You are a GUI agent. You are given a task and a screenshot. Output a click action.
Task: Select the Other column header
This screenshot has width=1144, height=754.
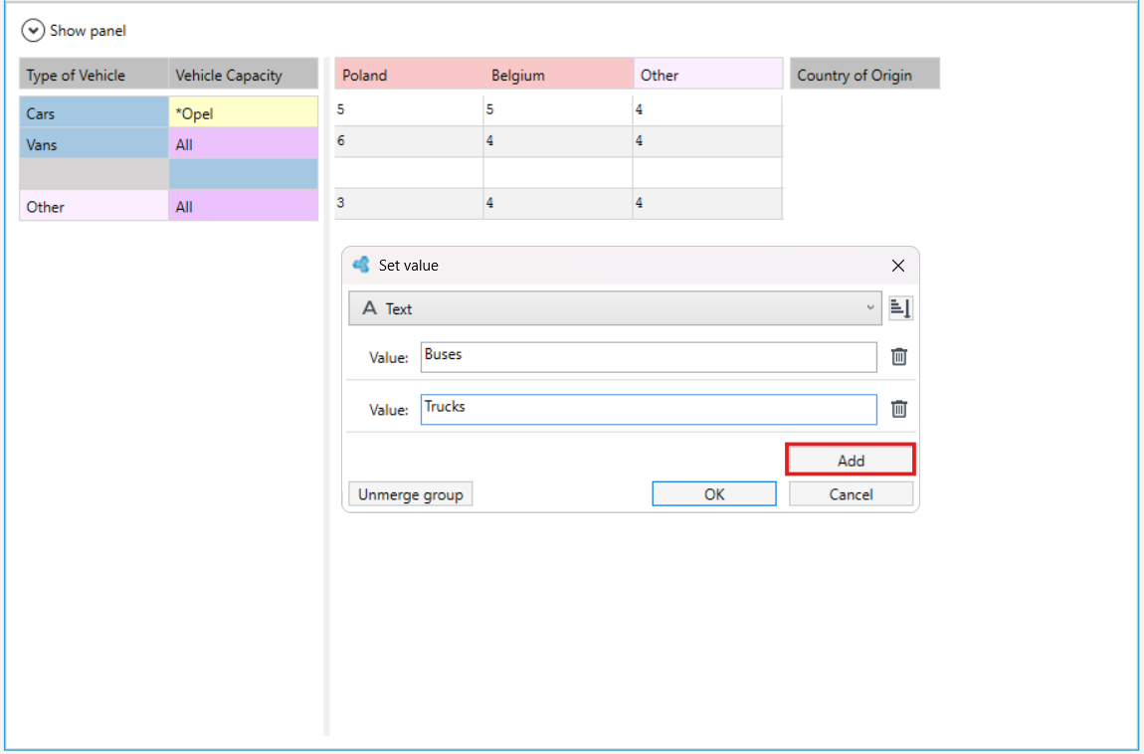[x=708, y=74]
